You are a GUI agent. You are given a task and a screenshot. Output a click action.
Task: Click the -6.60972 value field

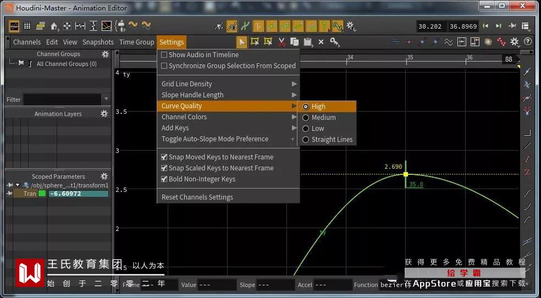[x=78, y=194]
